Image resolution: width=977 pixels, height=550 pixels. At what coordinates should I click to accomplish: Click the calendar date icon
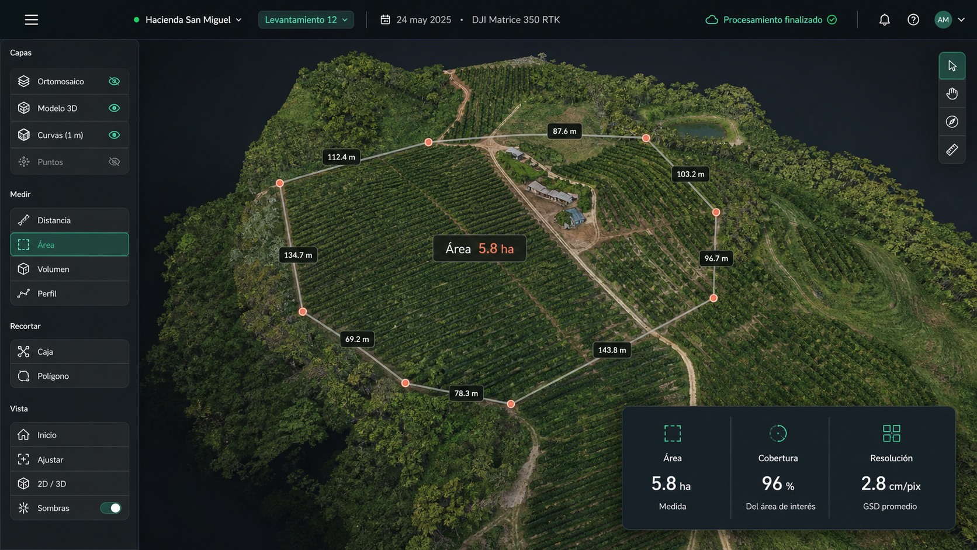pyautogui.click(x=385, y=20)
